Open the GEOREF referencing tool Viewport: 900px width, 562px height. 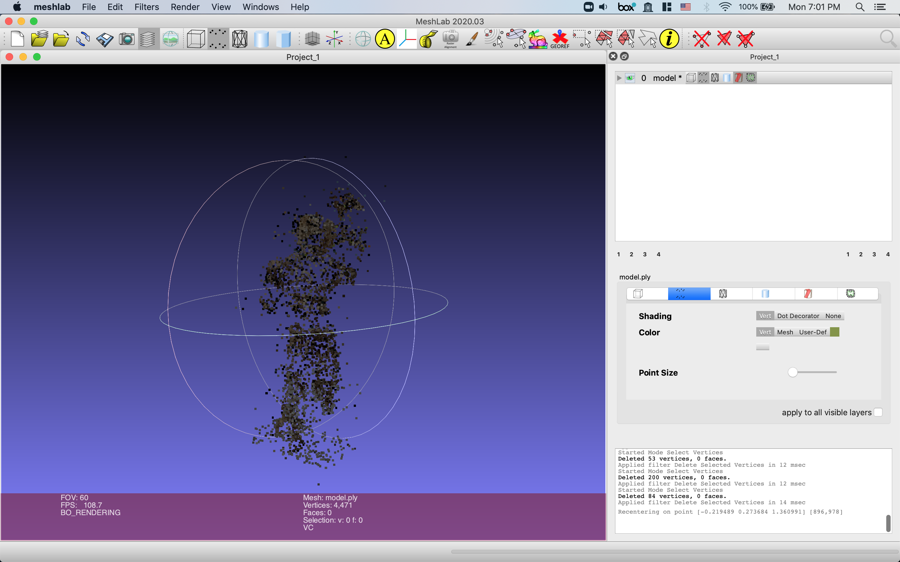point(560,39)
